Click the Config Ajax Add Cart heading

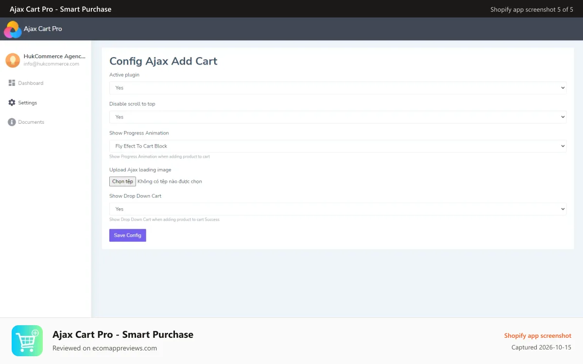163,61
